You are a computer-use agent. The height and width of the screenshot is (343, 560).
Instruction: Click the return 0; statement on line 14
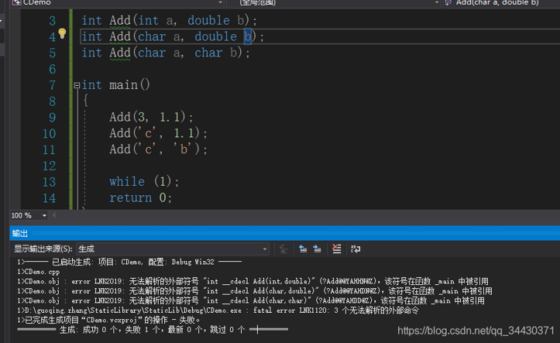[141, 197]
